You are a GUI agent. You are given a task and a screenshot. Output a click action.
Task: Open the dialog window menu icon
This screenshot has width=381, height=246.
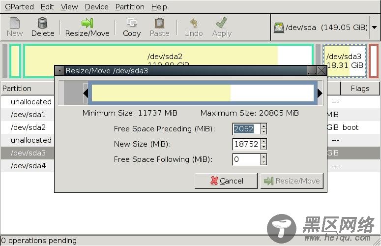point(59,71)
